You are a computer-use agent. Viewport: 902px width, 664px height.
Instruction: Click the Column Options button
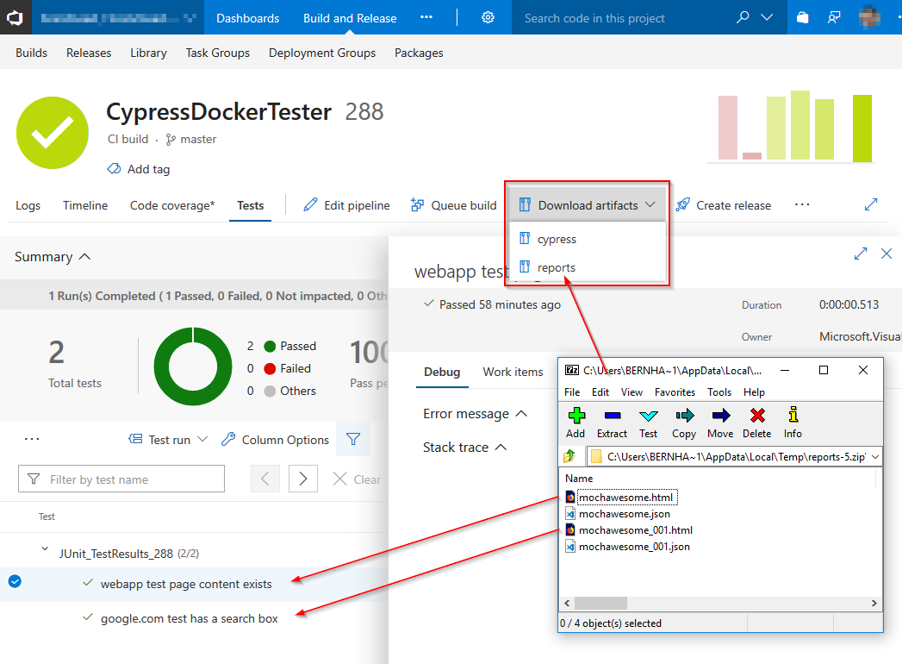click(275, 440)
